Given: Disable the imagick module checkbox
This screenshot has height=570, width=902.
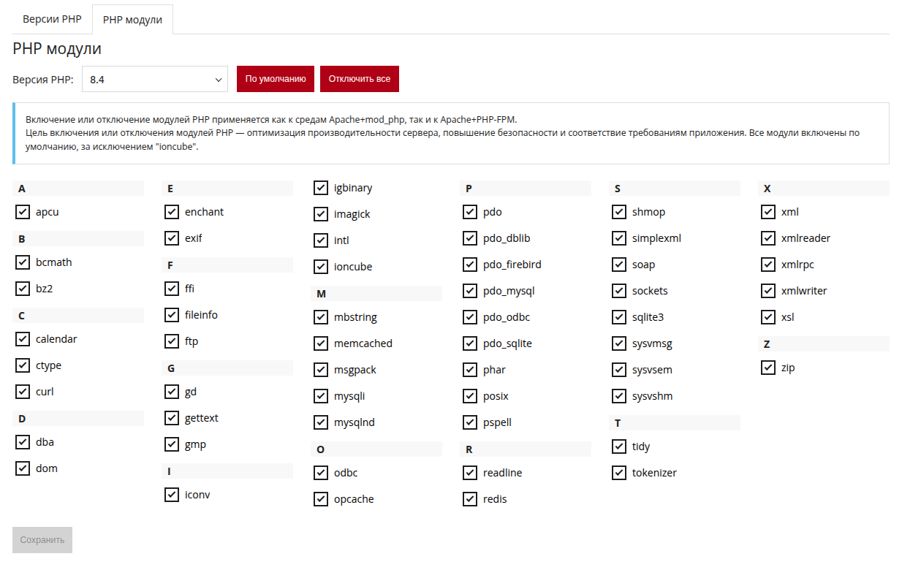Looking at the screenshot, I should tap(321, 214).
